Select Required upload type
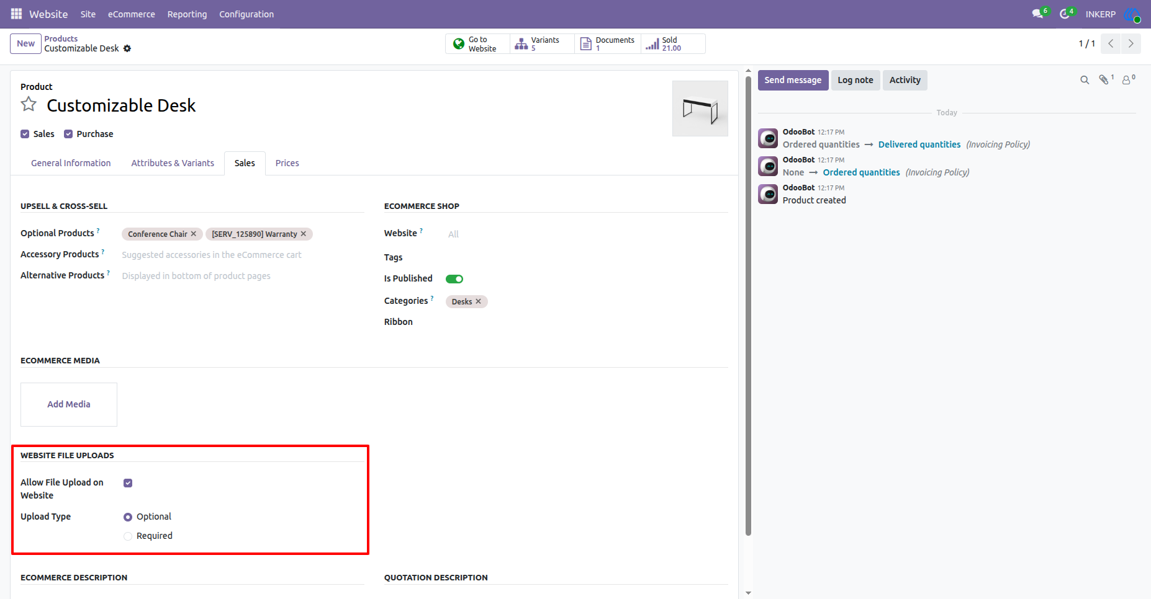This screenshot has width=1151, height=599. click(128, 536)
